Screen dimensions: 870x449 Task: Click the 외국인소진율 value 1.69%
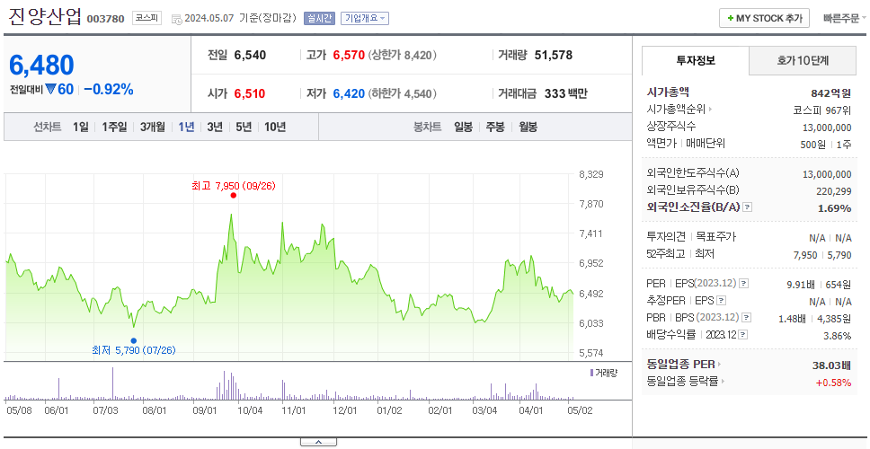[x=834, y=208]
